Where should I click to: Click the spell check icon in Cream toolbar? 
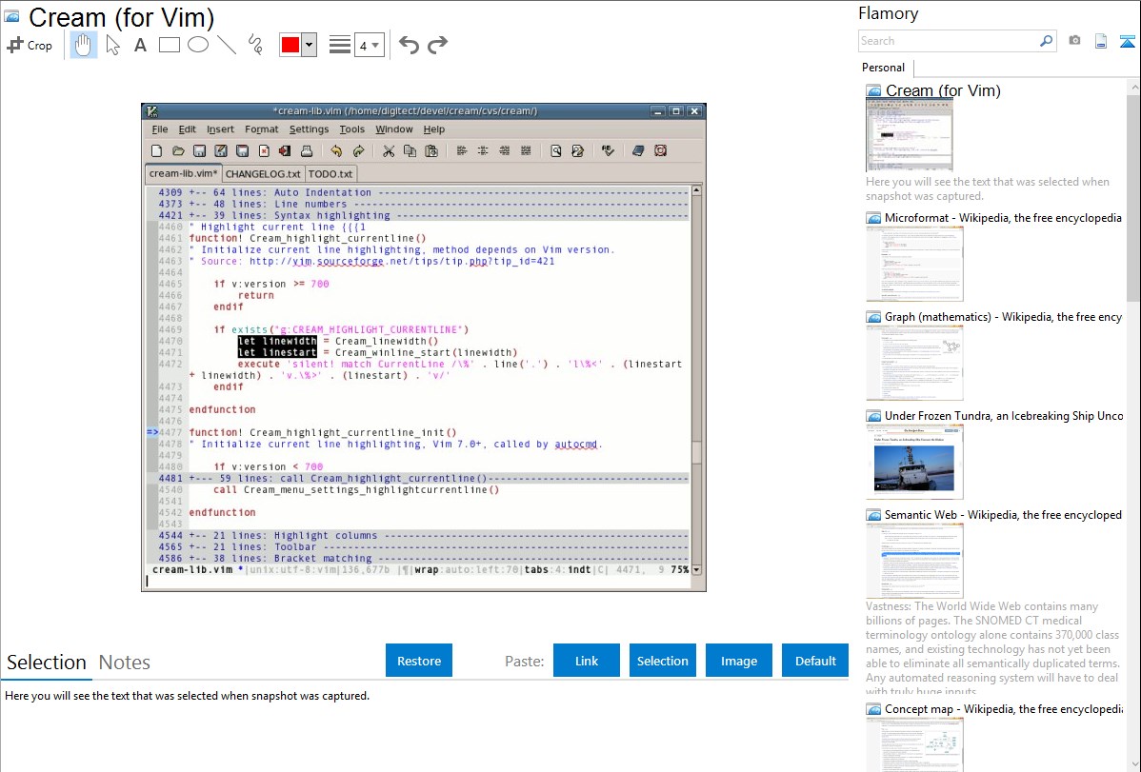click(609, 151)
